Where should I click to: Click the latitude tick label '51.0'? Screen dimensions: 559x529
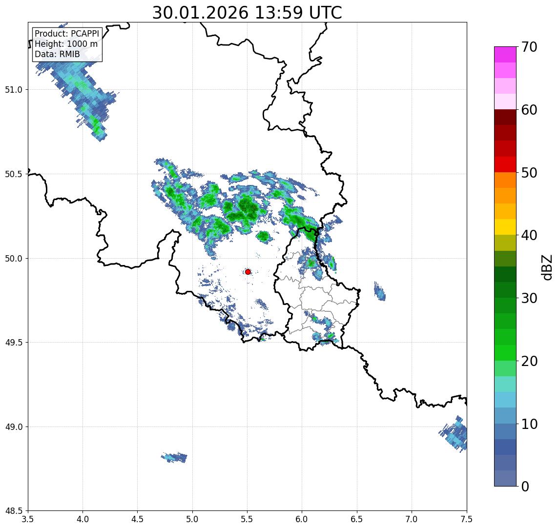coord(13,90)
